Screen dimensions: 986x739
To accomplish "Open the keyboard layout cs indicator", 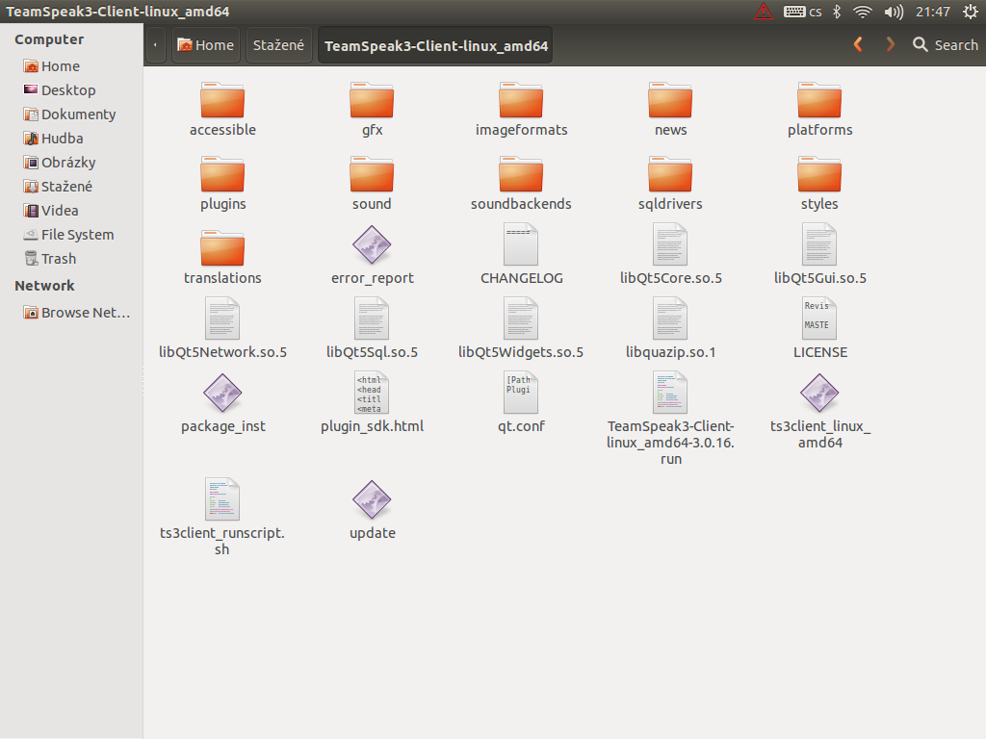I will coord(803,12).
